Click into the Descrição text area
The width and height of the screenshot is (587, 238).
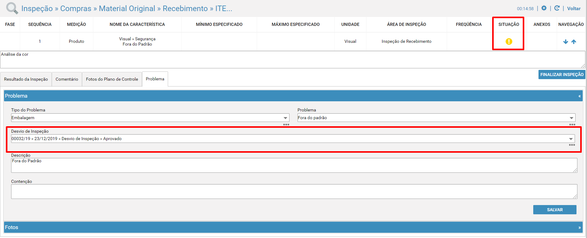tap(294, 165)
